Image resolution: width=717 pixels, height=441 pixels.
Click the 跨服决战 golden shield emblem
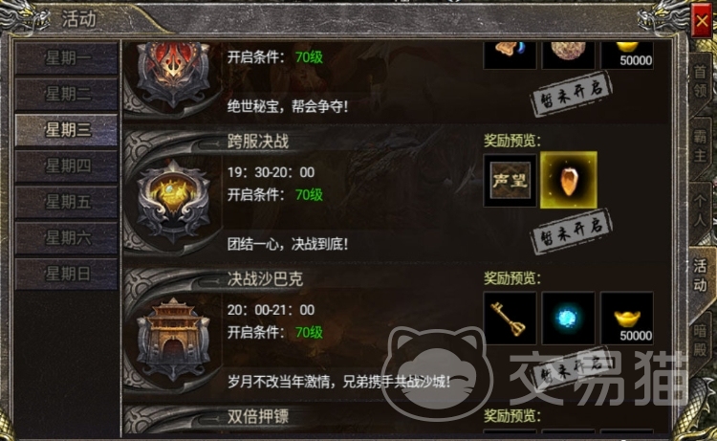[x=174, y=201]
